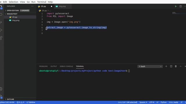Split the terminal panel
186x104 pixels.
[x=171, y=66]
